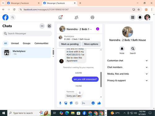Jump to latest message down-arrow button
Viewport: 155px width, 116px height.
pos(80,92)
